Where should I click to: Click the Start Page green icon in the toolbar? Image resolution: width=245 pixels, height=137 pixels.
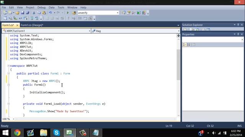[x=139, y=13]
